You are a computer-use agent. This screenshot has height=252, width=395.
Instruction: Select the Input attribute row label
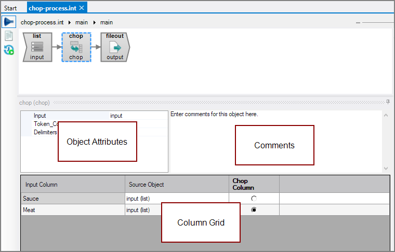(40, 116)
